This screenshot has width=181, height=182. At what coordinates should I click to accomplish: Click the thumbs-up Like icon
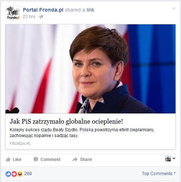pos(8,160)
